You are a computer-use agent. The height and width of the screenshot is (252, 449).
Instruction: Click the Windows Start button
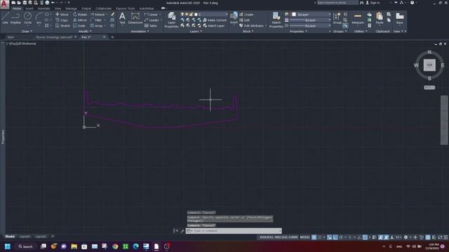[x=8, y=246]
